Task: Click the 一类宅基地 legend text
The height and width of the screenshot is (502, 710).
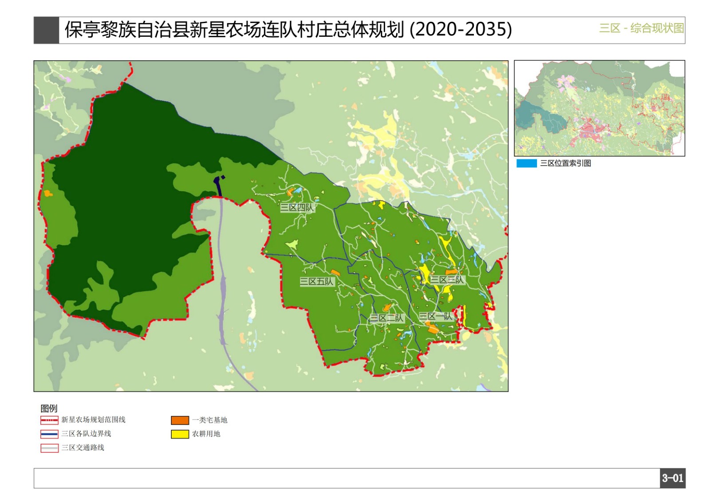Action: pos(210,420)
